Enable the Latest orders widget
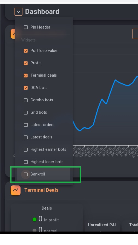The width and height of the screenshot is (138, 245). pos(26,125)
